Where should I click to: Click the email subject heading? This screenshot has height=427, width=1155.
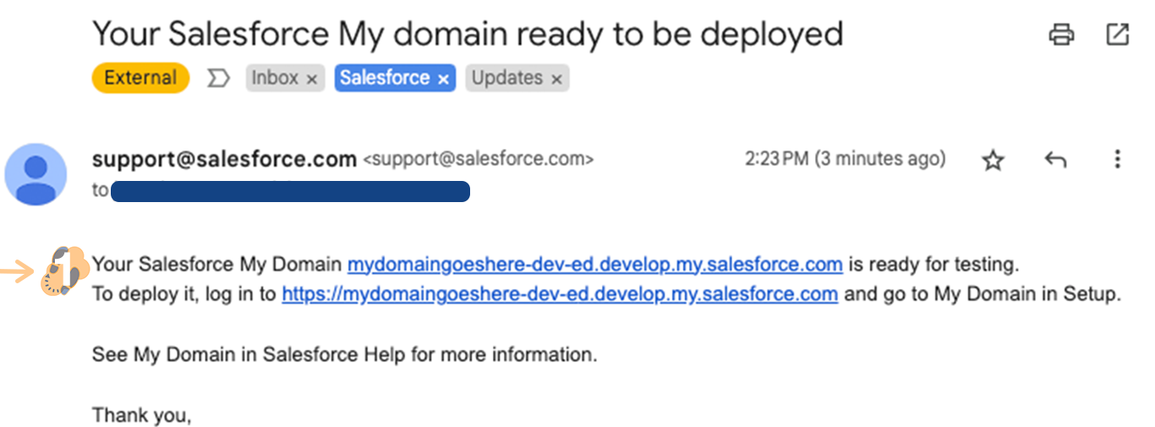click(x=468, y=35)
